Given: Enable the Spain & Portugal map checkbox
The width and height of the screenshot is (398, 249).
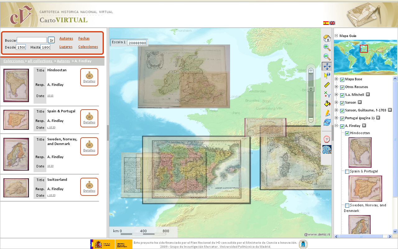Looking at the screenshot, I should pos(347,171).
